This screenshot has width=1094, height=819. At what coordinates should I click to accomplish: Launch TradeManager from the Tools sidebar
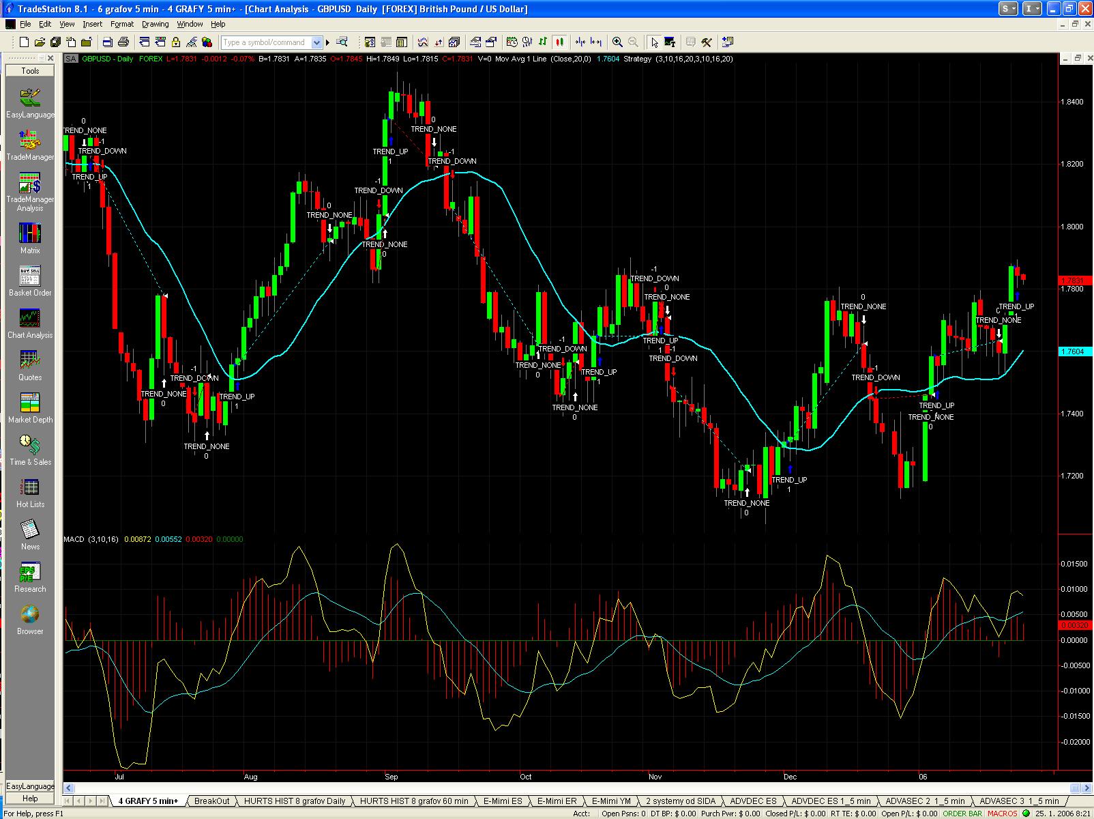pos(30,145)
